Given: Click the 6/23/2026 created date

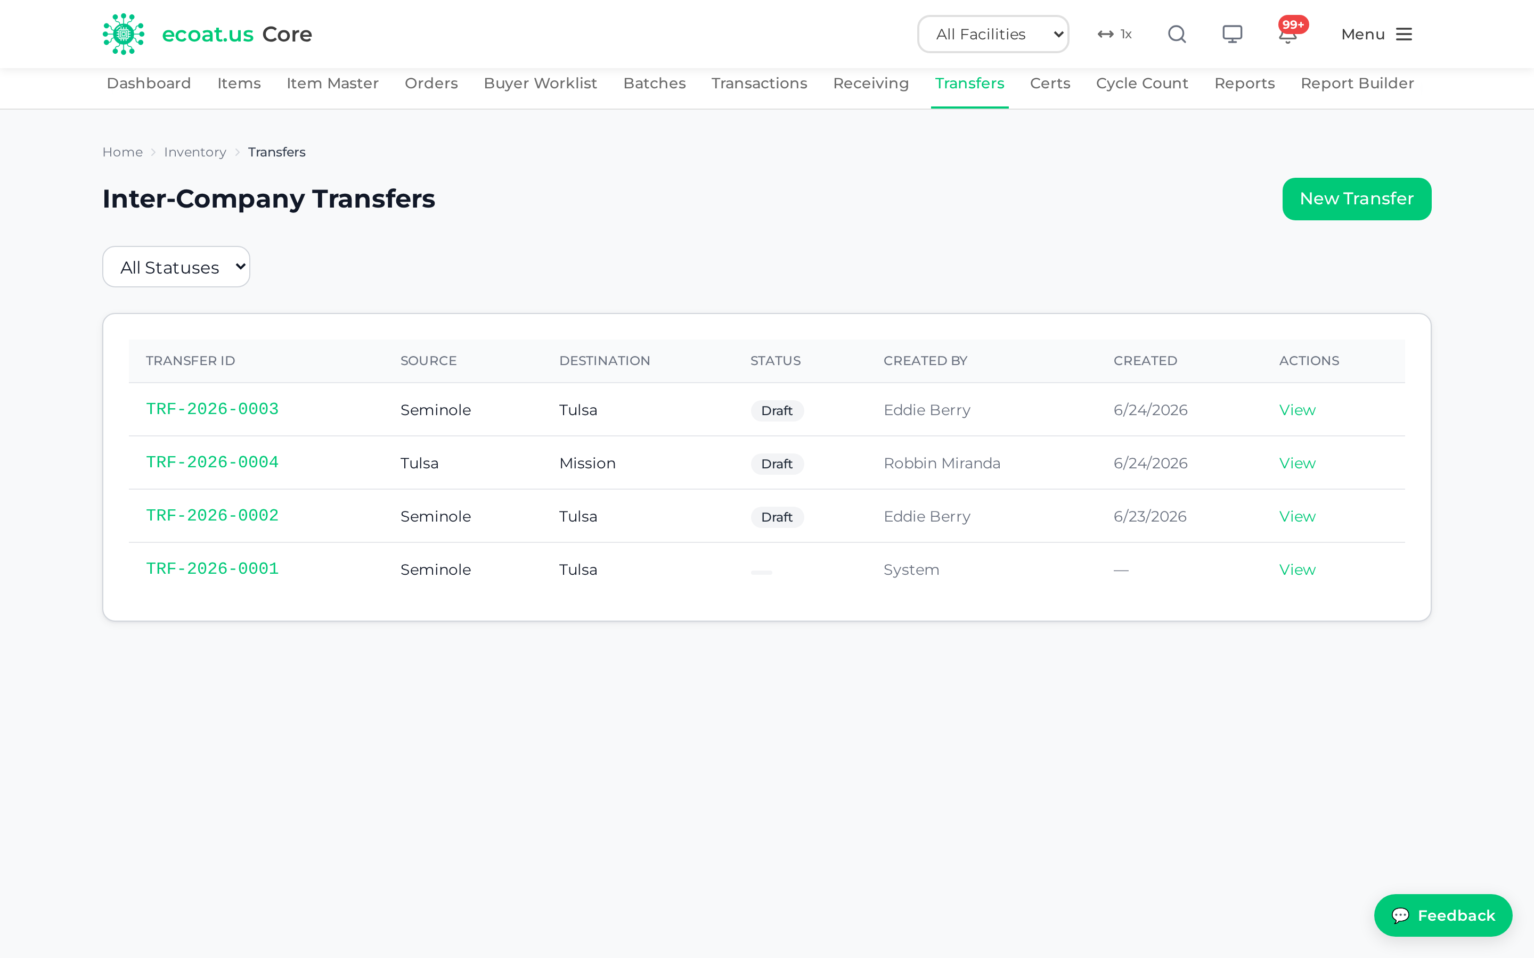Looking at the screenshot, I should (x=1150, y=516).
